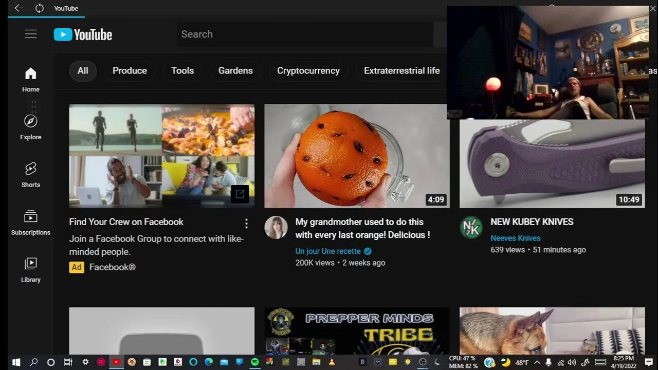
Task: Open Explore in the sidebar
Action: tap(31, 127)
